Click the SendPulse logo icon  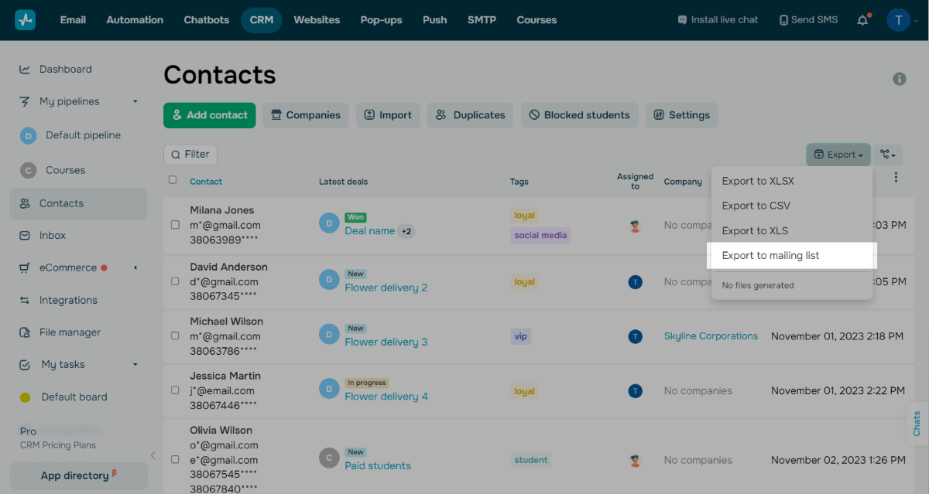tap(25, 20)
